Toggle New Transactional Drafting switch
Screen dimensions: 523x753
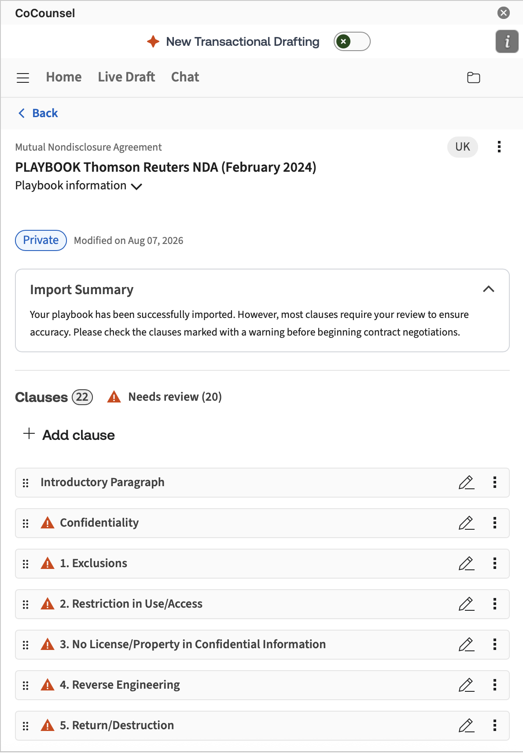(352, 42)
